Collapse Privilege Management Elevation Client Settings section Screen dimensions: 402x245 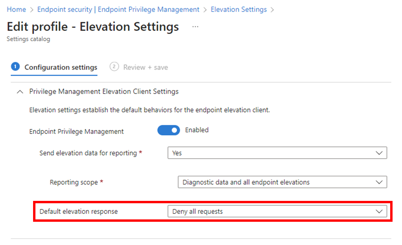19,91
